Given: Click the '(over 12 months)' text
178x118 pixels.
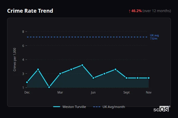Looking at the screenshot, I should pyautogui.click(x=157, y=11).
